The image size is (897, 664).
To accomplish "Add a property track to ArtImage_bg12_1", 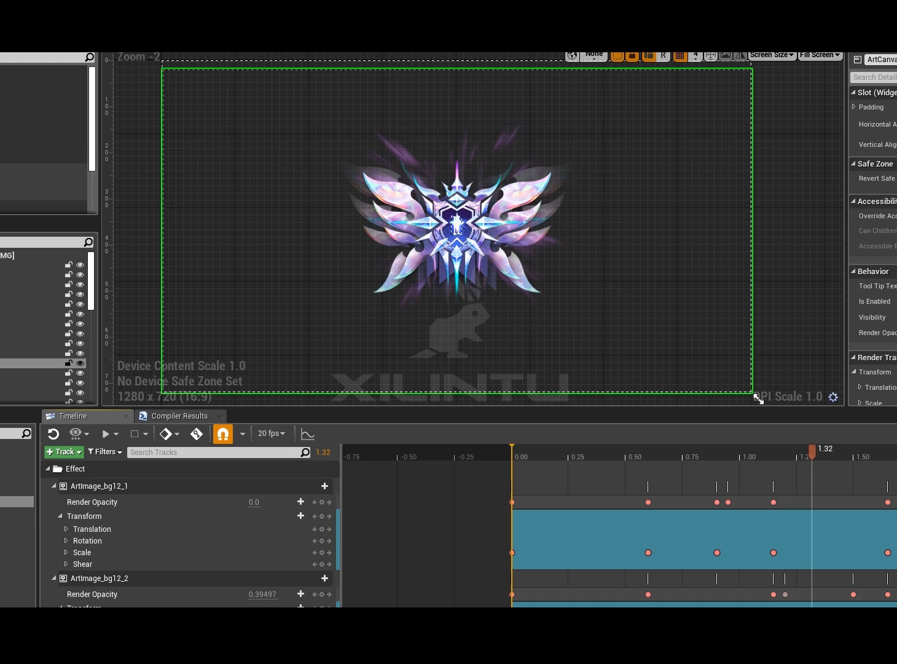I will click(325, 486).
